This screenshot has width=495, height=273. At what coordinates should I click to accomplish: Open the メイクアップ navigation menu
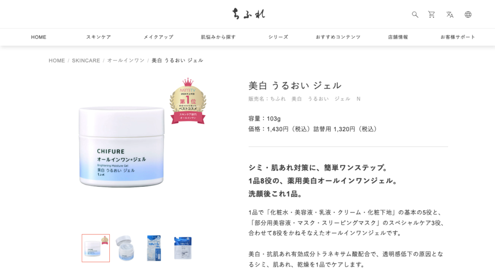pyautogui.click(x=159, y=37)
